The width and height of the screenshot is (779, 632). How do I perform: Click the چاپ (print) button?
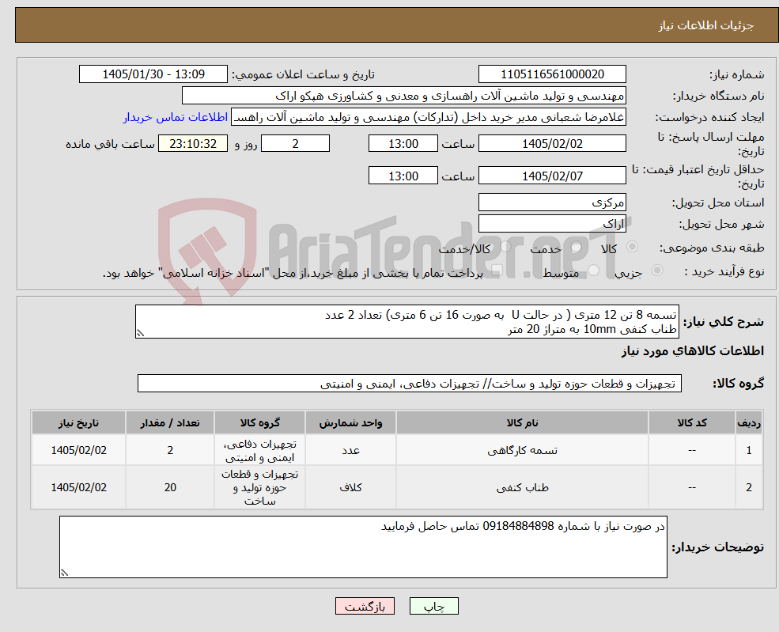(x=433, y=606)
